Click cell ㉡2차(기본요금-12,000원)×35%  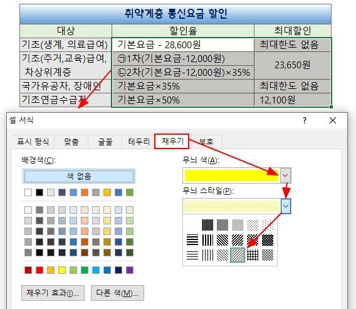click(x=183, y=73)
